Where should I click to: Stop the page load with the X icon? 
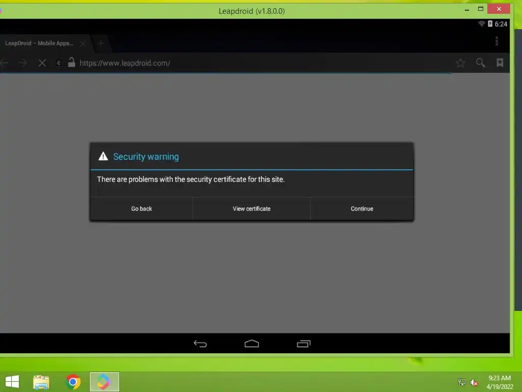pos(42,63)
